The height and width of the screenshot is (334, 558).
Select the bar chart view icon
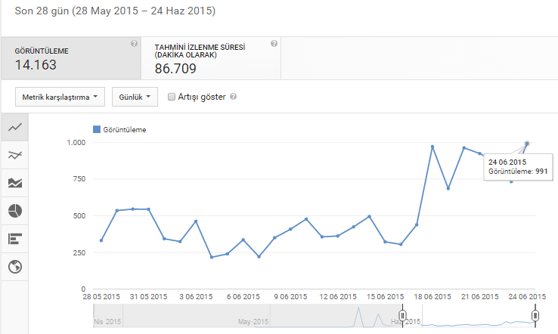point(15,239)
